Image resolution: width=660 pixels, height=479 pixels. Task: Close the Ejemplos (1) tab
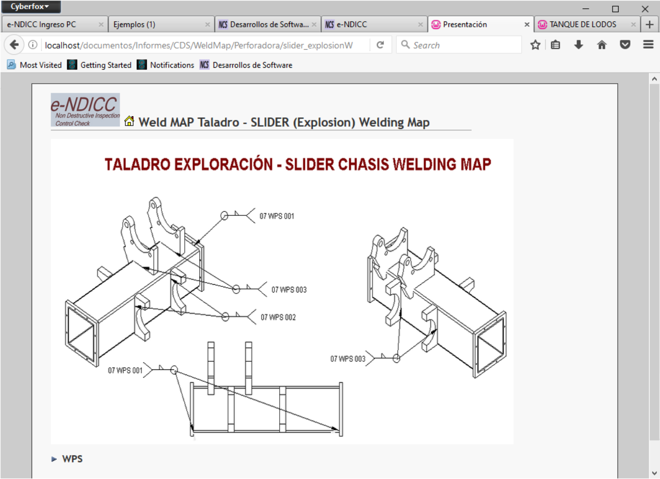[207, 24]
